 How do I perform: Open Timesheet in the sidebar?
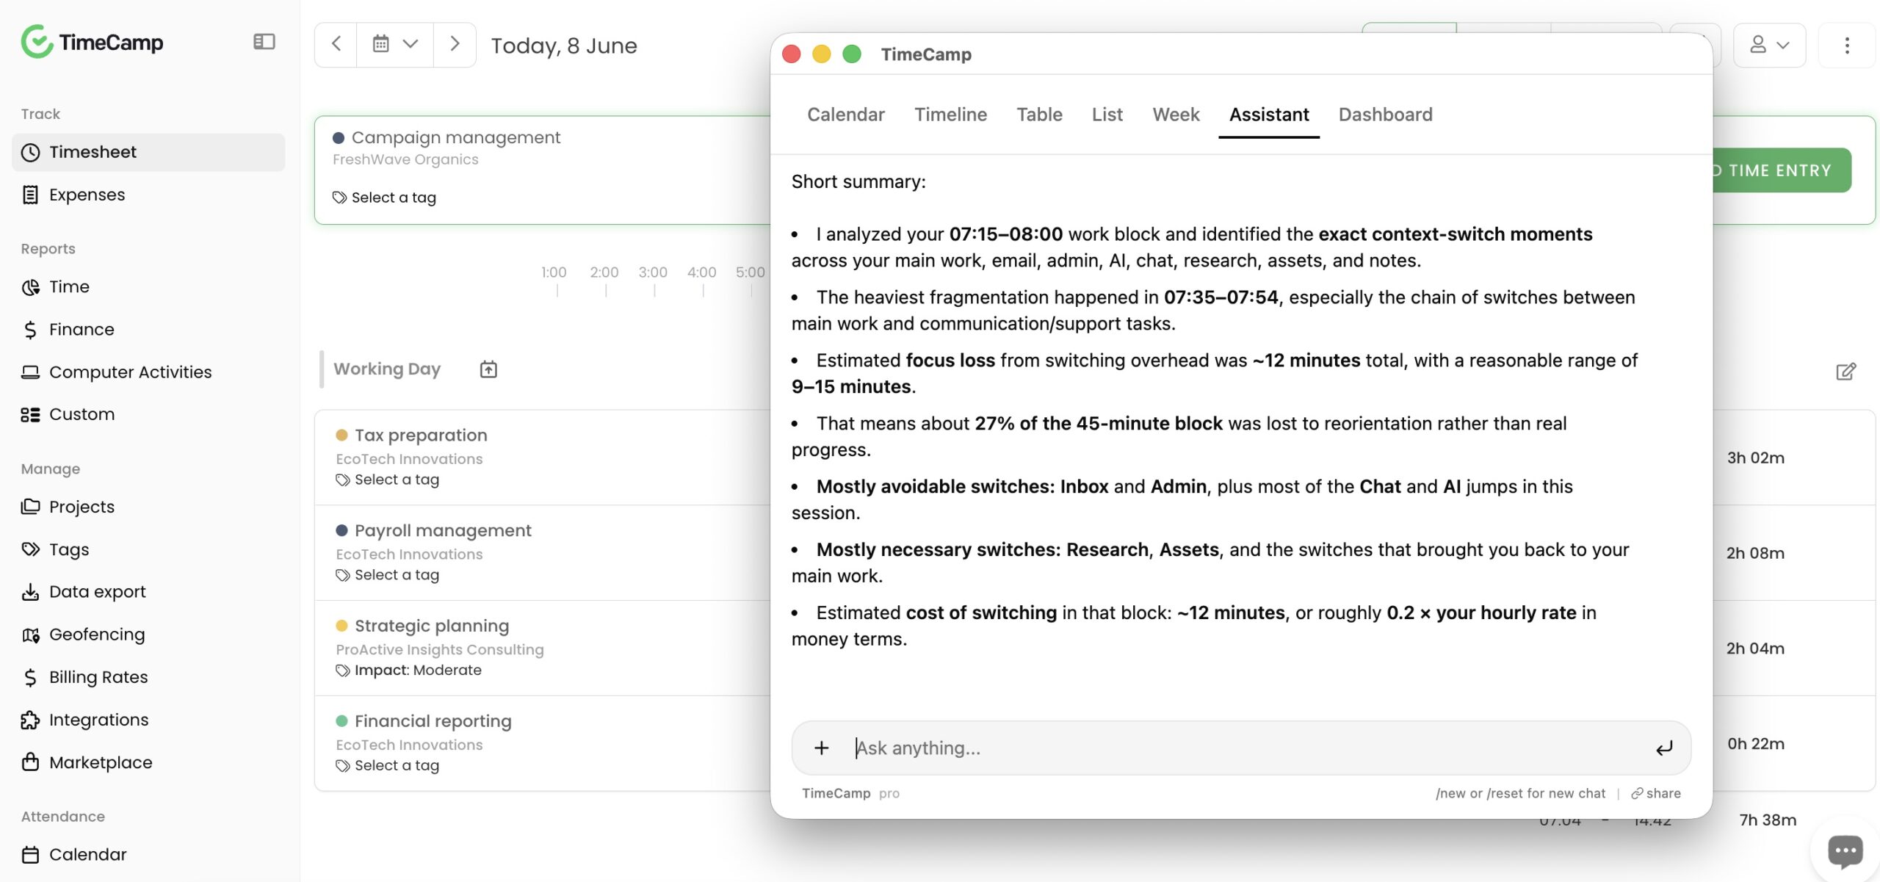click(148, 152)
